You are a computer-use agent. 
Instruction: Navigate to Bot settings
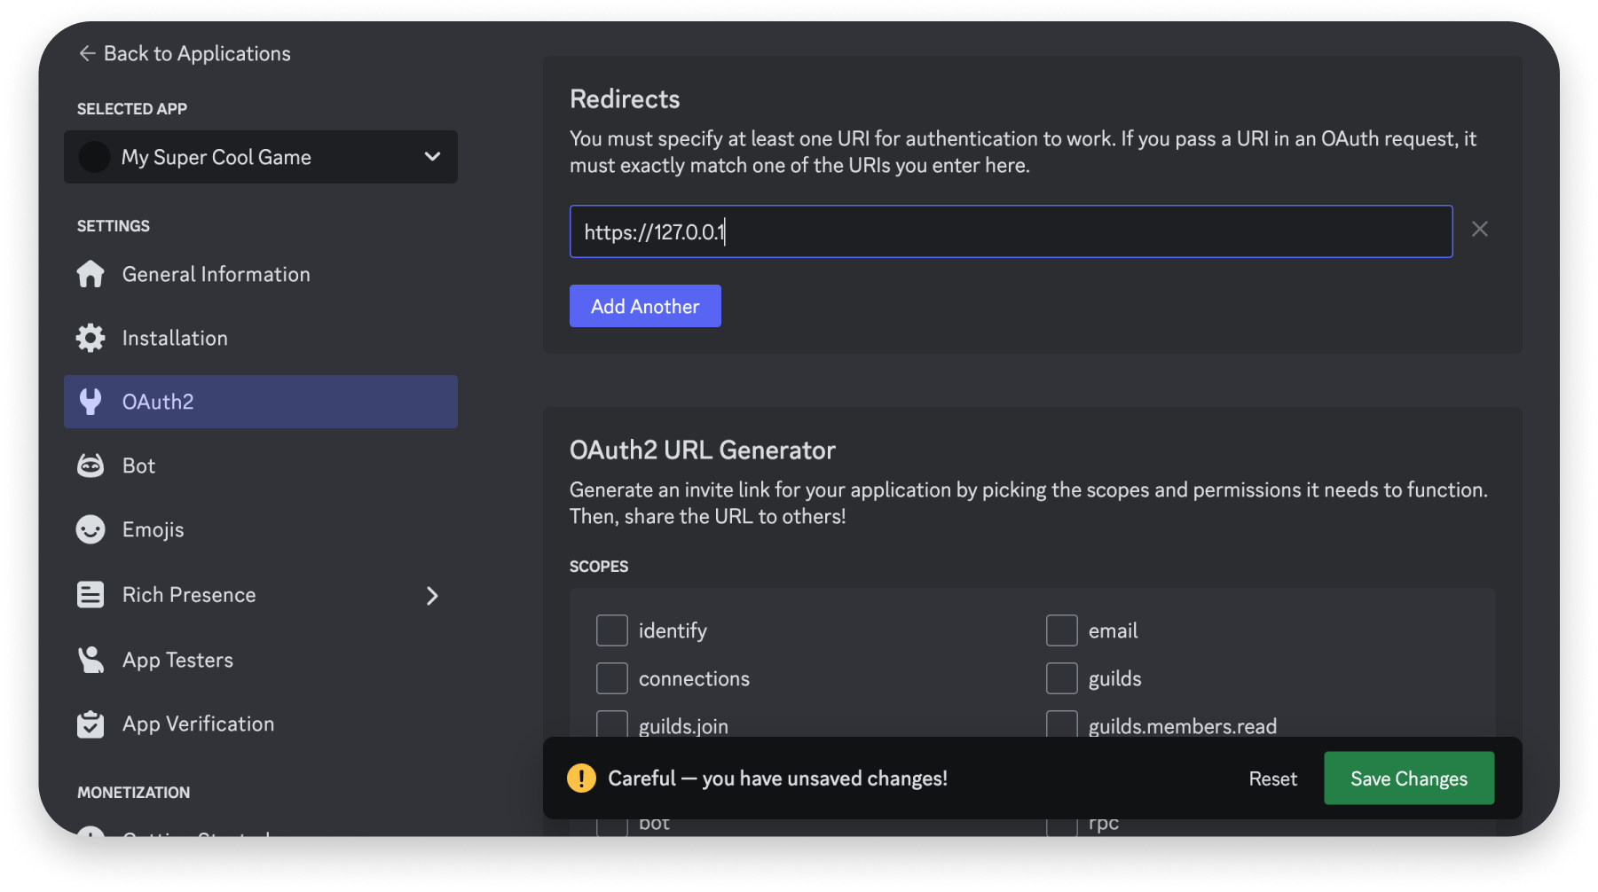click(x=138, y=466)
